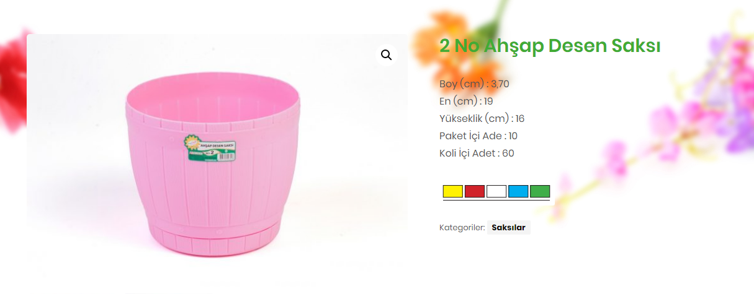Click the green sticker label on the pot
Screen dimensions: 754x294
[x=210, y=150]
